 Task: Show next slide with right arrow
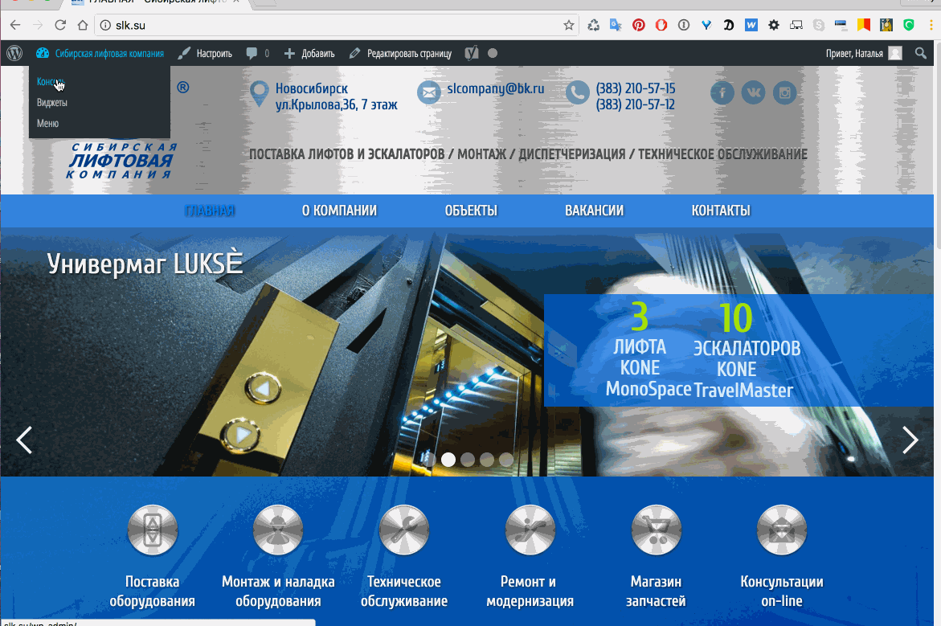click(910, 440)
